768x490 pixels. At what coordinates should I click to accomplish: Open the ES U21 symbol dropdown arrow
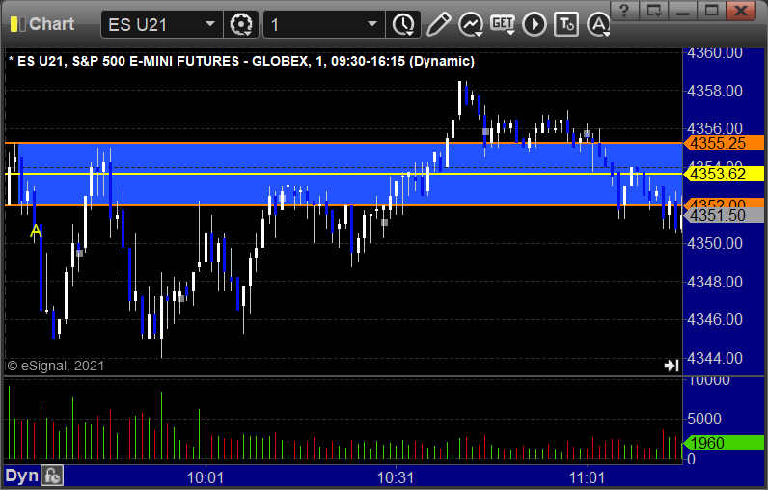tap(210, 24)
